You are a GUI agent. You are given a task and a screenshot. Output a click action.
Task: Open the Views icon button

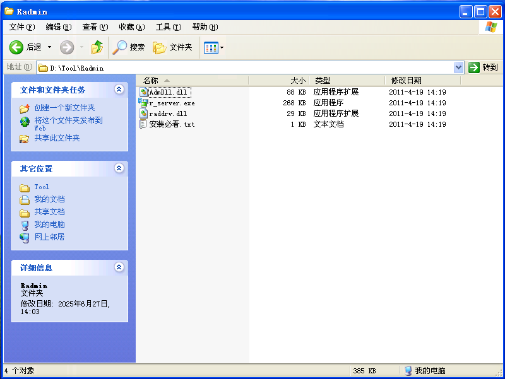[x=211, y=48]
